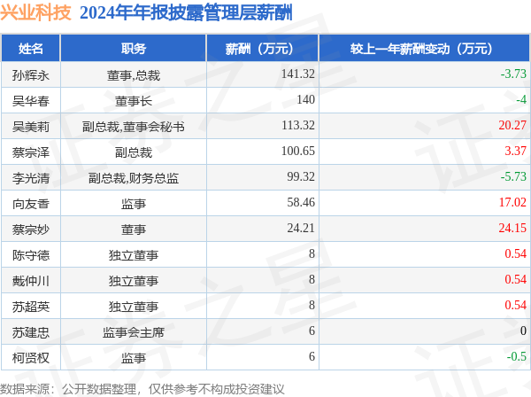
Task: Click the salary value 58.46
Action: [301, 202]
